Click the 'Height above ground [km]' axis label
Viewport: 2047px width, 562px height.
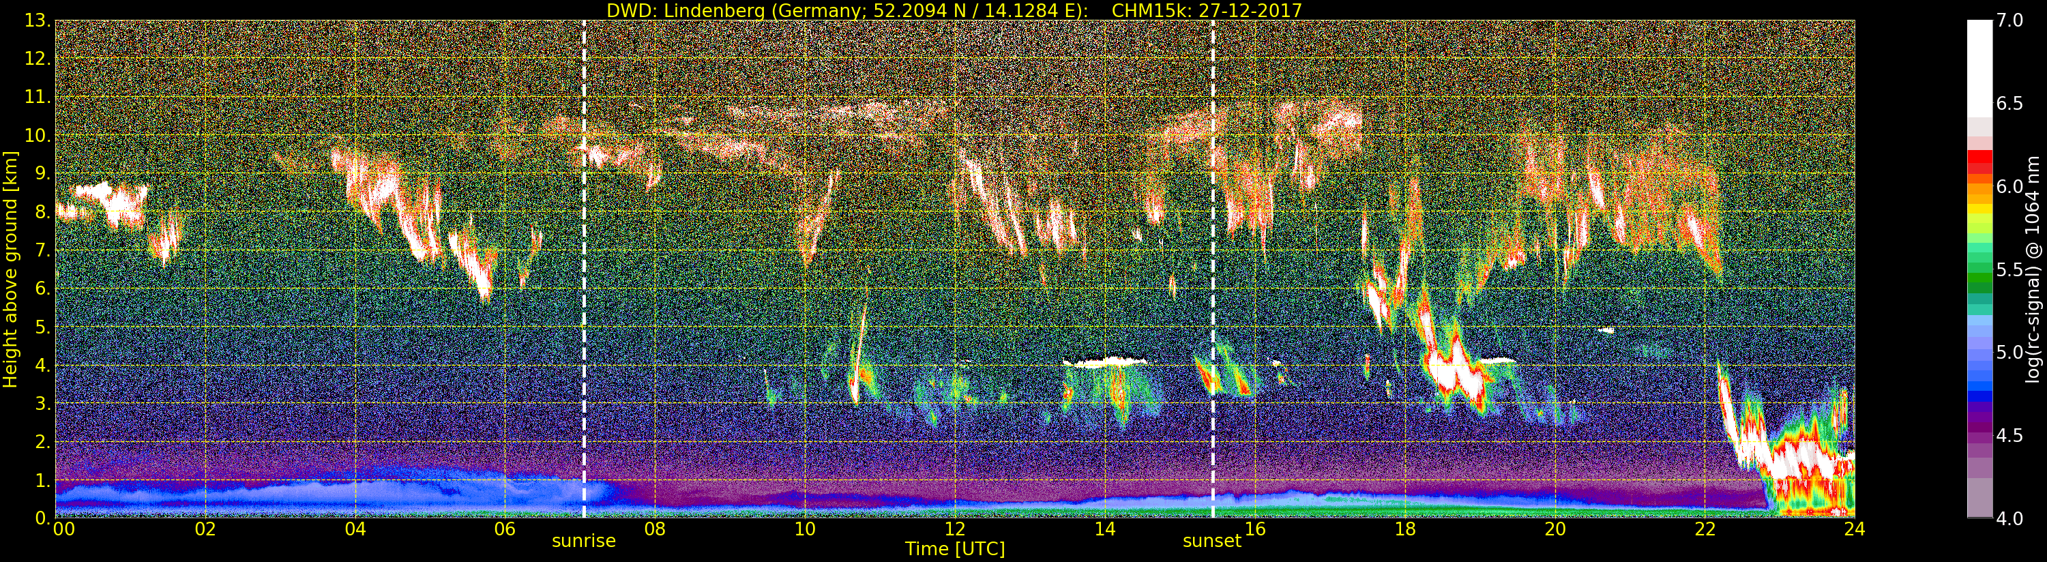[x=10, y=269]
